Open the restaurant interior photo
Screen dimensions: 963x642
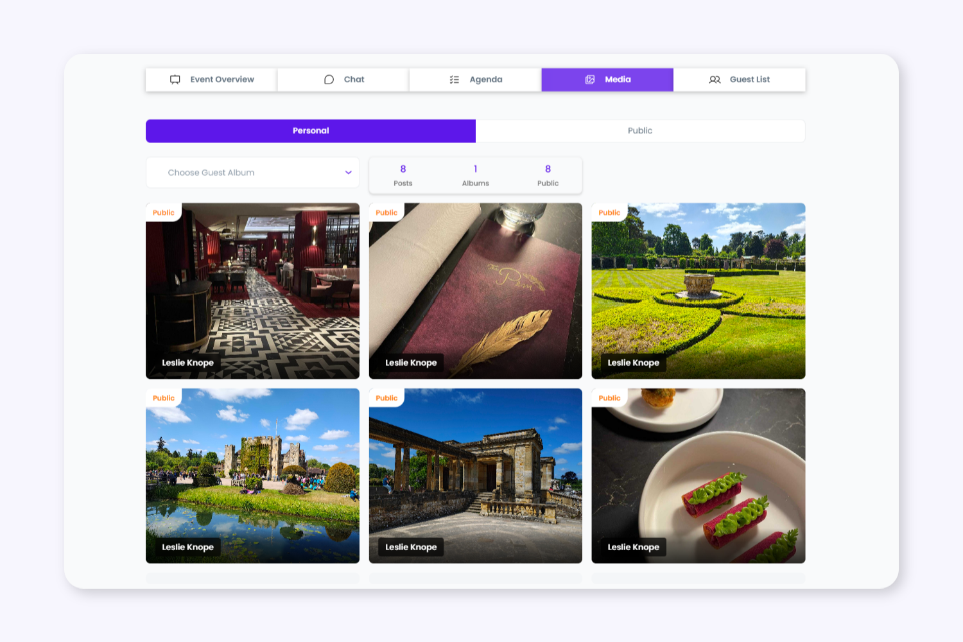point(252,291)
